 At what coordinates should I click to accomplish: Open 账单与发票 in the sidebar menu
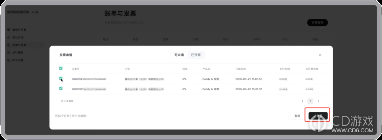coord(19,45)
